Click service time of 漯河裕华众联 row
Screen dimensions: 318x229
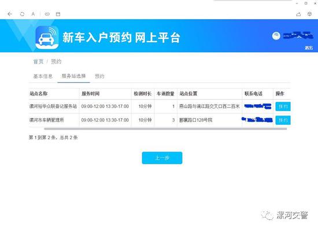105,106
